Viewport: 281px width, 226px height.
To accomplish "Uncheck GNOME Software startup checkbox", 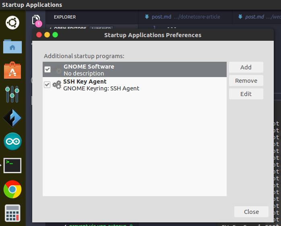I will pos(48,69).
